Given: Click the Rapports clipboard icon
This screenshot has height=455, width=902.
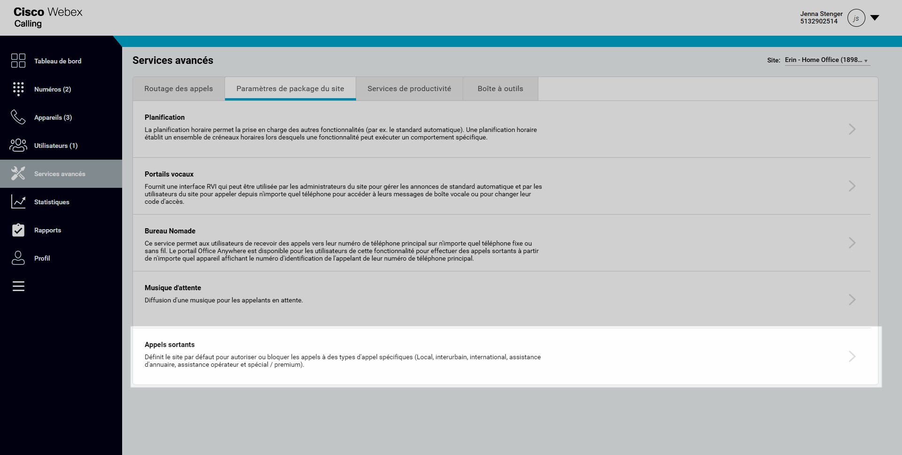Looking at the screenshot, I should [x=18, y=230].
